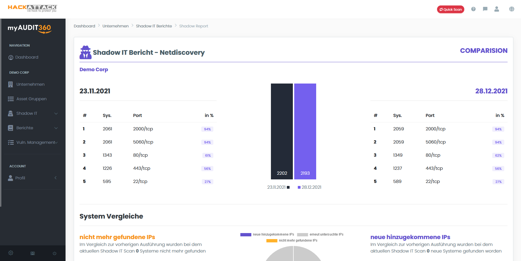Open settings gear at sidebar bottom
The width and height of the screenshot is (521, 261).
[x=11, y=253]
